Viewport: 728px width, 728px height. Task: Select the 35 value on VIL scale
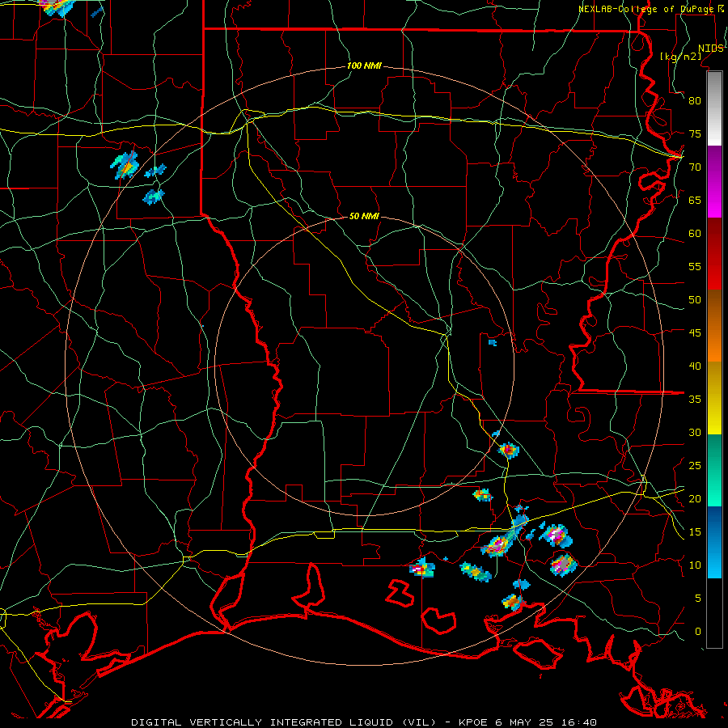coord(695,400)
